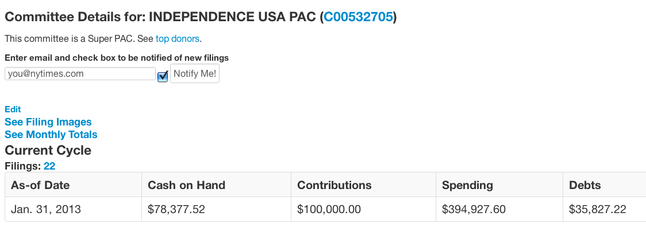Select the Jan. 31, 2013 date cell

tap(46, 209)
